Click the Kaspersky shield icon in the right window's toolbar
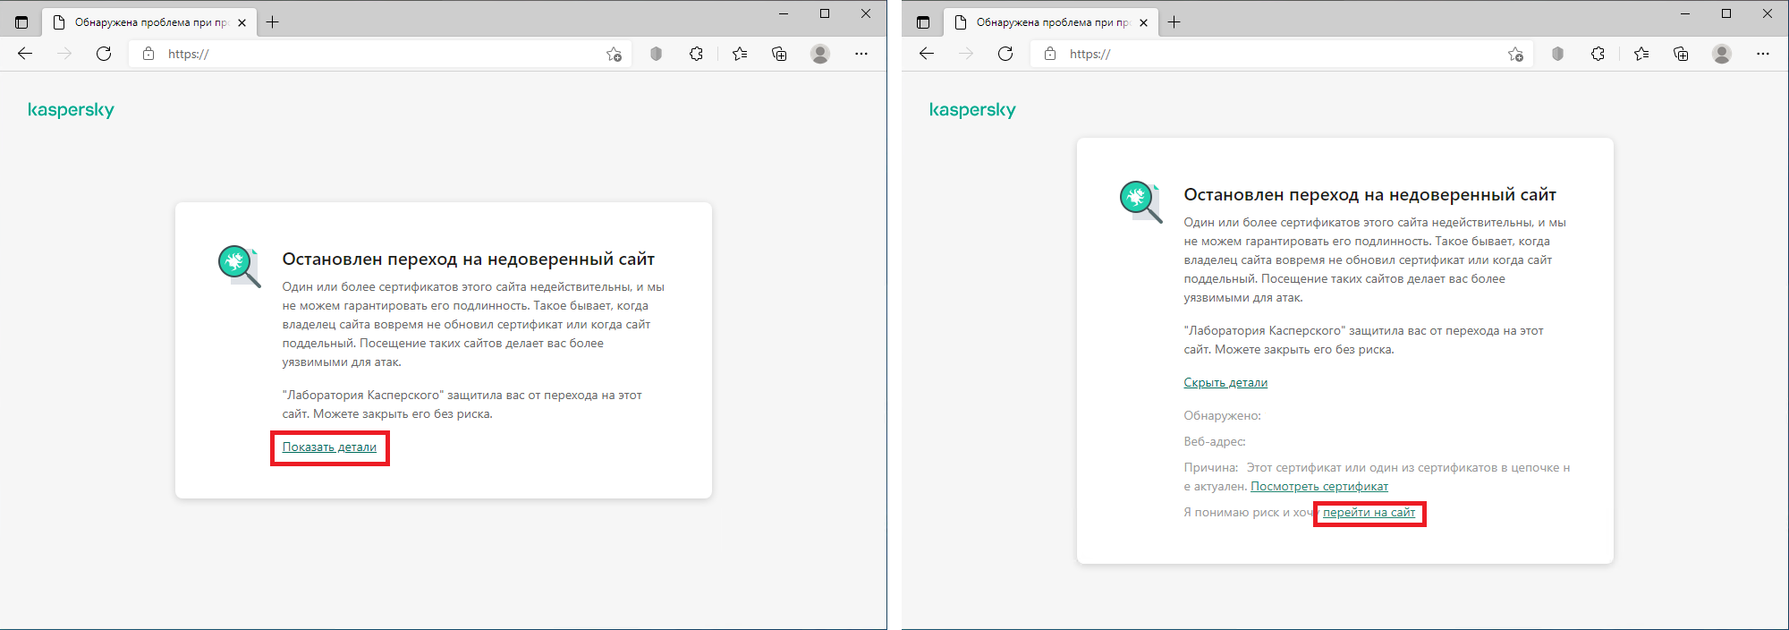This screenshot has width=1789, height=630. coord(1557,54)
